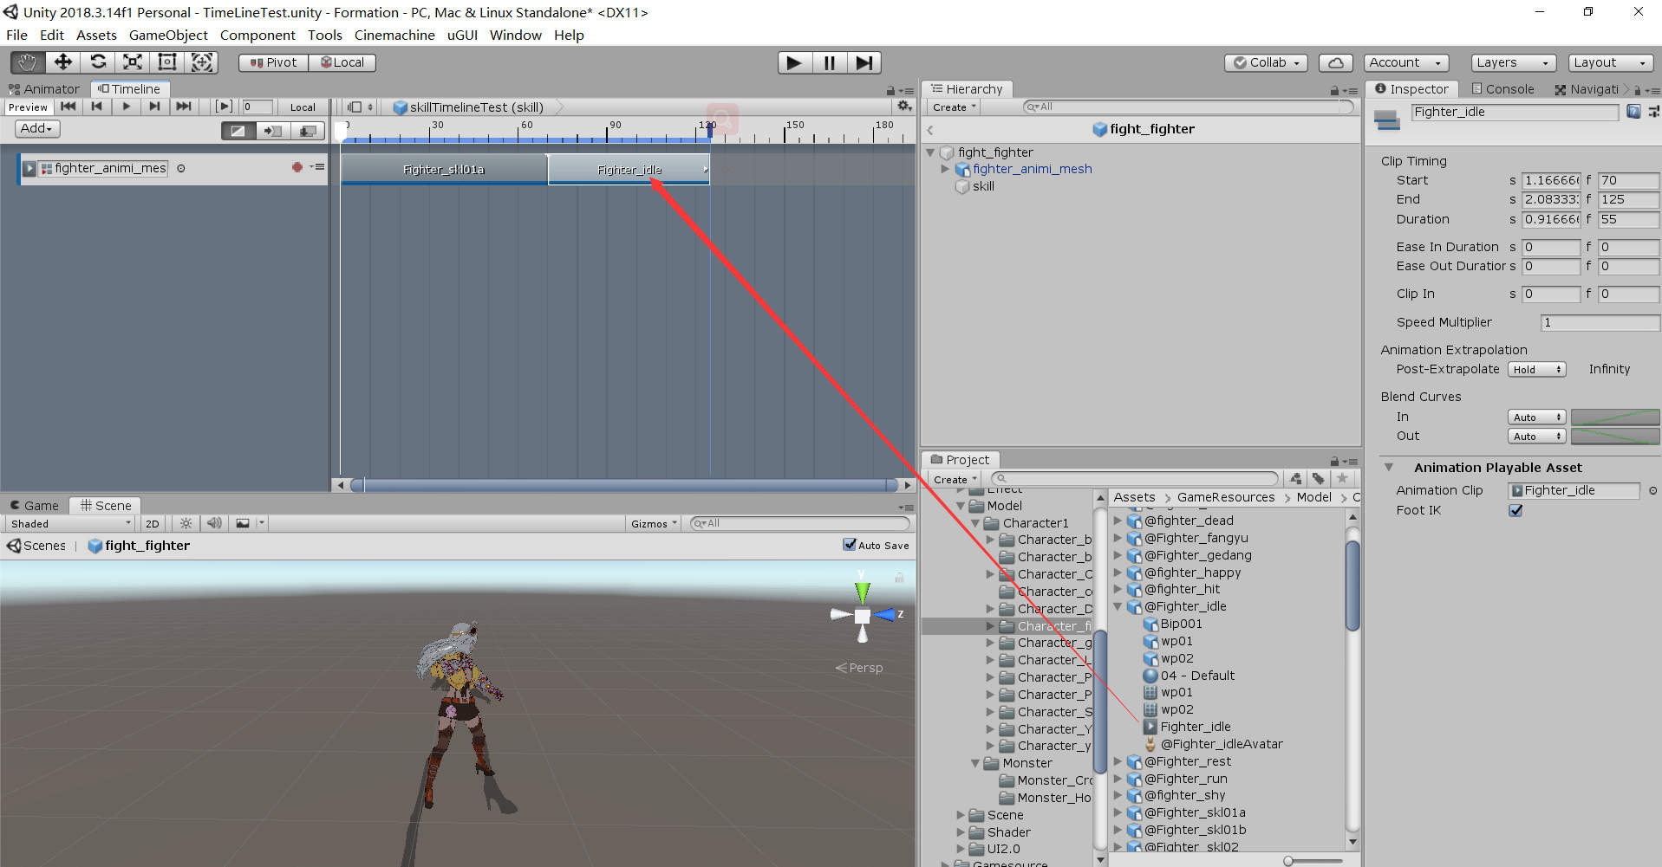Select the Ripple edit mode in Timeline
1662x867 pixels.
(x=272, y=131)
